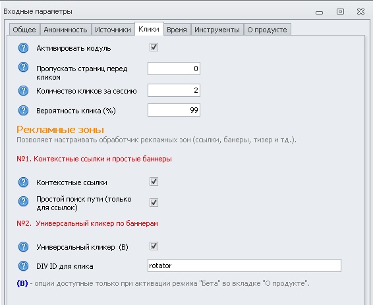The width and height of the screenshot is (373, 305).
Task: Focus the DIV ID field containing rotator
Action: click(x=244, y=265)
